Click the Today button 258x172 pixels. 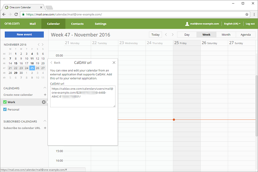156,35
